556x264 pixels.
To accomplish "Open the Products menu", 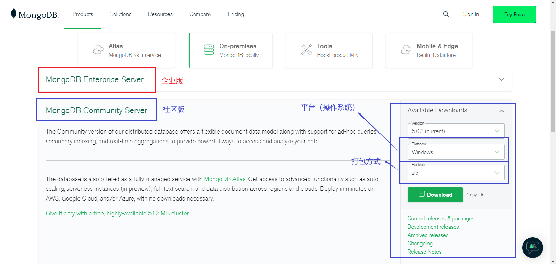I will 83,14.
